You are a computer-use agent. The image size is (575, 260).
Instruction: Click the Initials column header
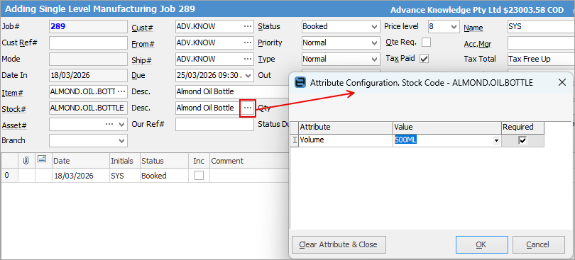(124, 161)
